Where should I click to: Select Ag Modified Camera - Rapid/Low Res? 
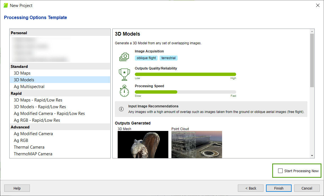tap(49, 114)
